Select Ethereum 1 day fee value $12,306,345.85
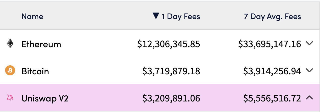The height and width of the screenshot is (112, 320). click(x=169, y=44)
